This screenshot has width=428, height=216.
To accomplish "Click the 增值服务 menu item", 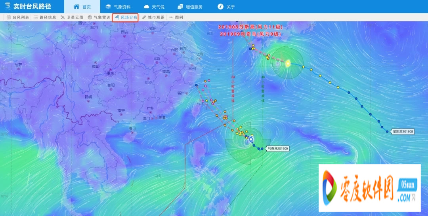I will 190,7.
